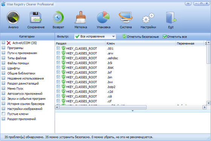Viewport: 211px width, 141px height.
Task: Open the Сохранение backup tool
Action: click(x=36, y=20)
